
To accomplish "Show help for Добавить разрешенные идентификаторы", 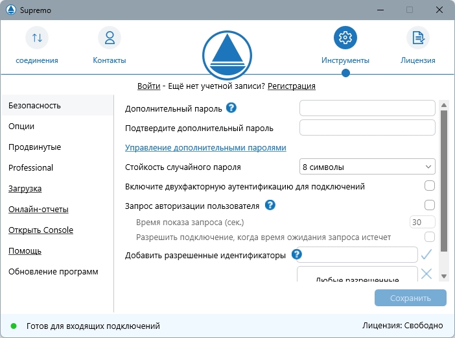I will (297, 254).
